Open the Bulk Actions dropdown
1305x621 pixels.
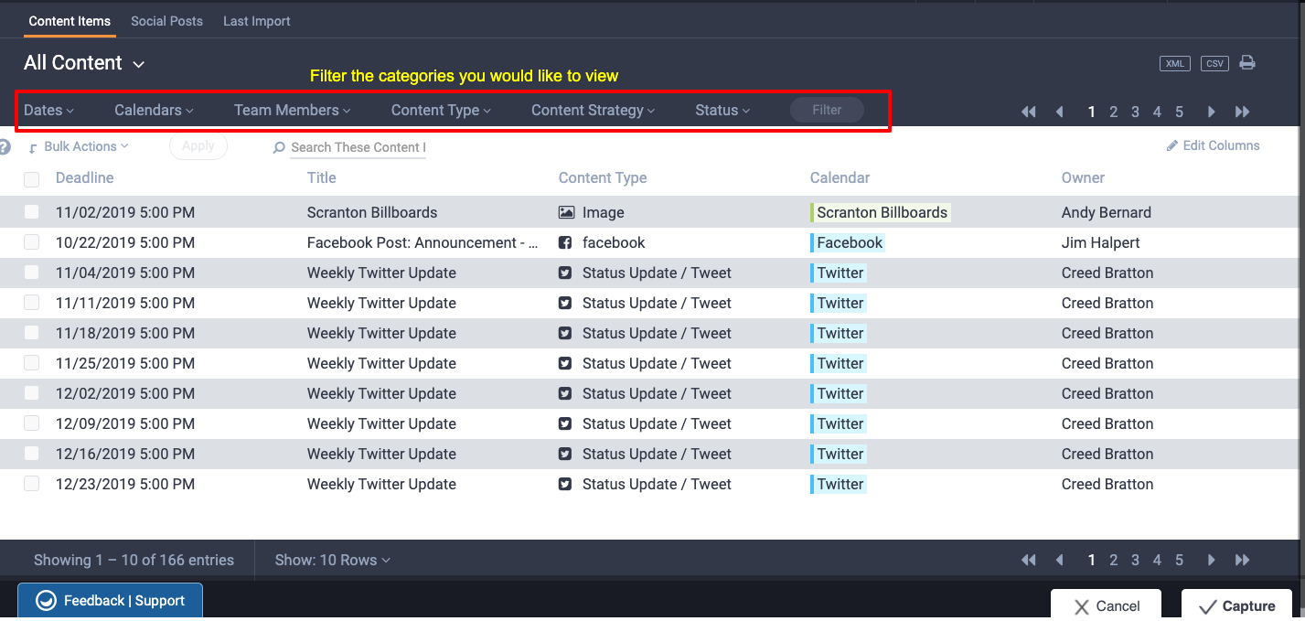click(80, 146)
